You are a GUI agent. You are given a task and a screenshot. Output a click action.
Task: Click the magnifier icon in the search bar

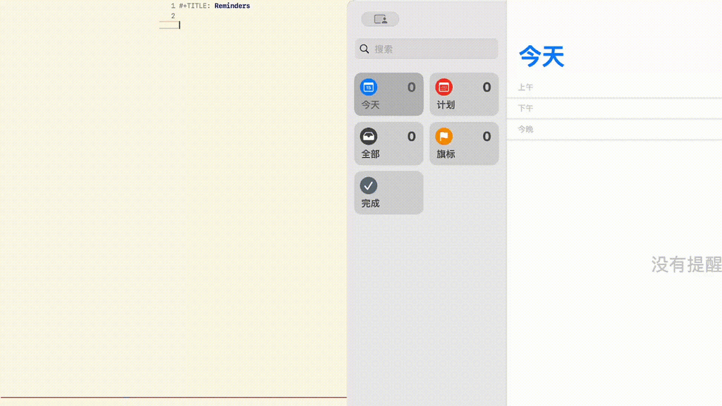point(365,49)
